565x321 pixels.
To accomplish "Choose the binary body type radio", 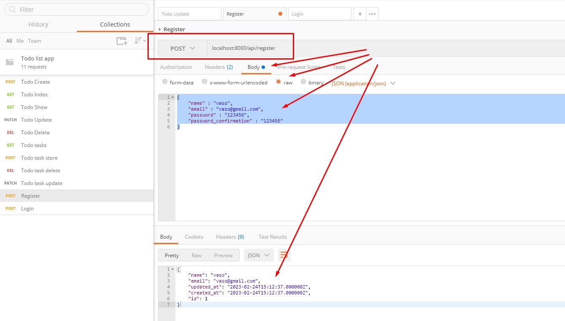I will (x=303, y=82).
